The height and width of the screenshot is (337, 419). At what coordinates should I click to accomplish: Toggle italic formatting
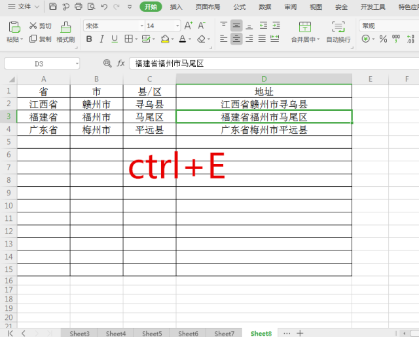tap(101, 39)
